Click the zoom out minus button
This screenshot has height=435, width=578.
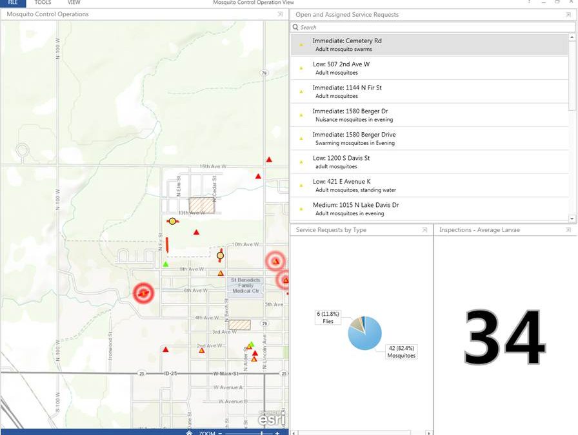220,433
